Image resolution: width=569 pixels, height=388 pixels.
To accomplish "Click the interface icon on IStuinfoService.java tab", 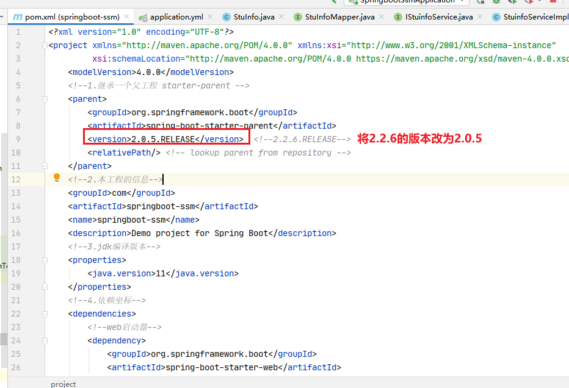I will pyautogui.click(x=398, y=17).
